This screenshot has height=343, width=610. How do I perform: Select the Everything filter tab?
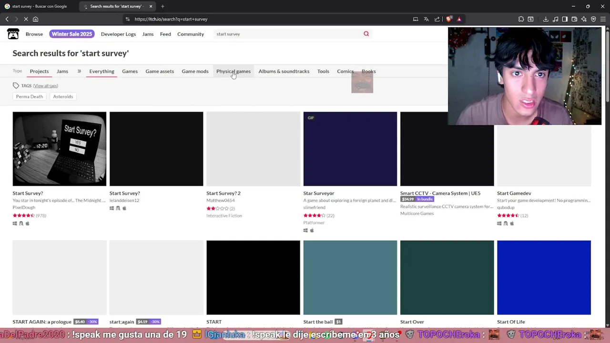click(x=102, y=71)
